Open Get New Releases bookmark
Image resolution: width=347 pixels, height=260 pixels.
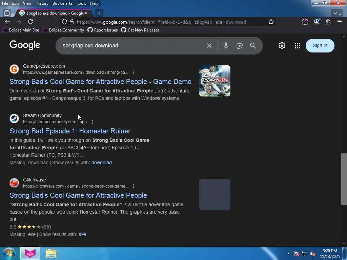[x=140, y=30]
